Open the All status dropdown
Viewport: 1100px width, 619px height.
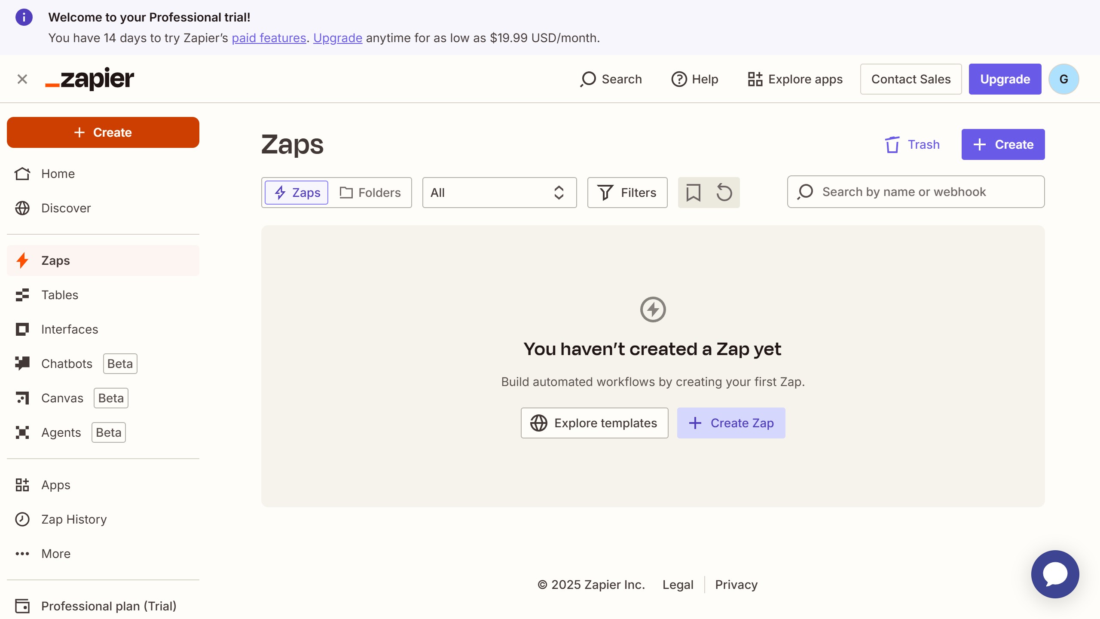[499, 193]
